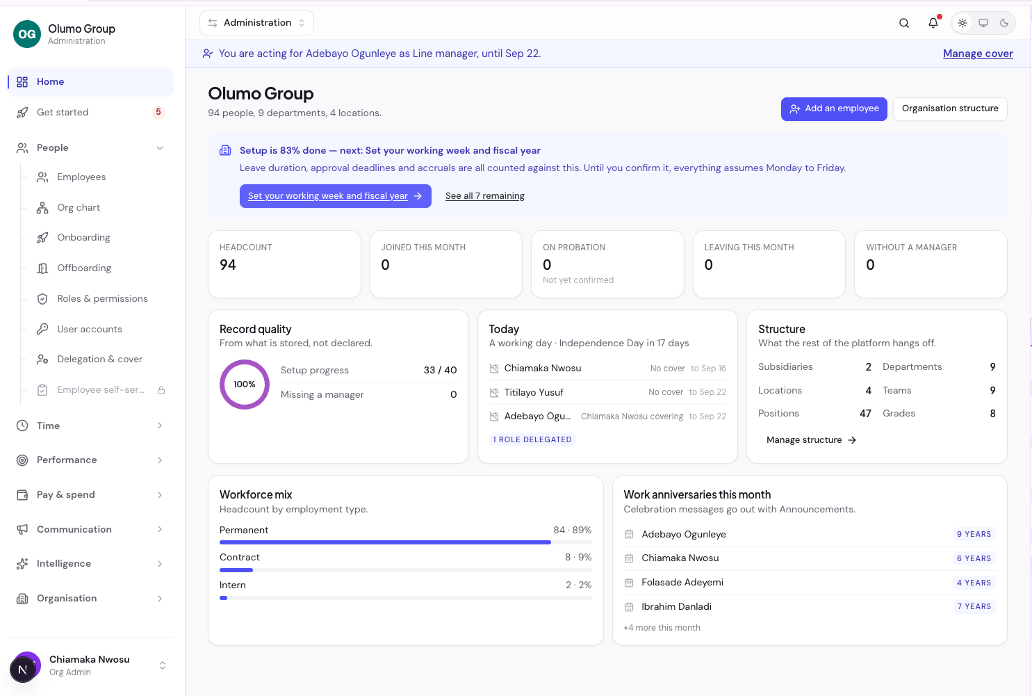Open Organisation structure button
Image resolution: width=1032 pixels, height=696 pixels.
click(x=950, y=109)
